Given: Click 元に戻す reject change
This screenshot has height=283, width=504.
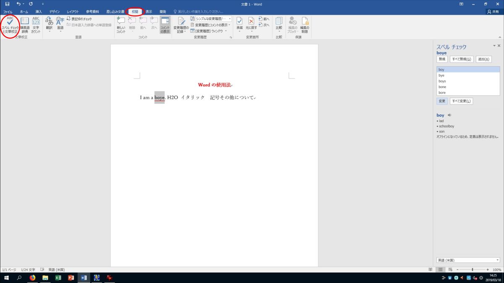Looking at the screenshot, I should pyautogui.click(x=251, y=24).
